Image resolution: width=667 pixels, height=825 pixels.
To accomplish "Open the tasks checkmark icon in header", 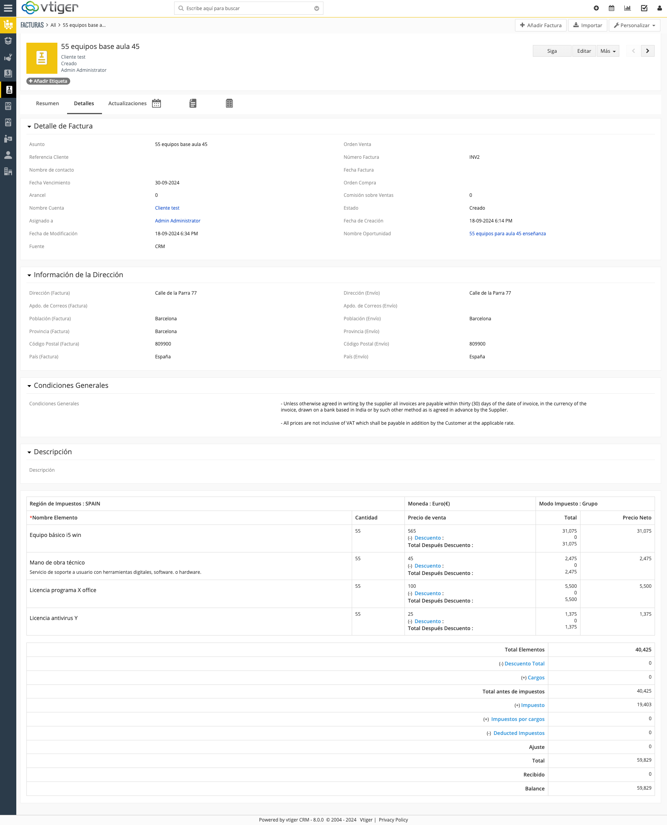I will point(644,8).
